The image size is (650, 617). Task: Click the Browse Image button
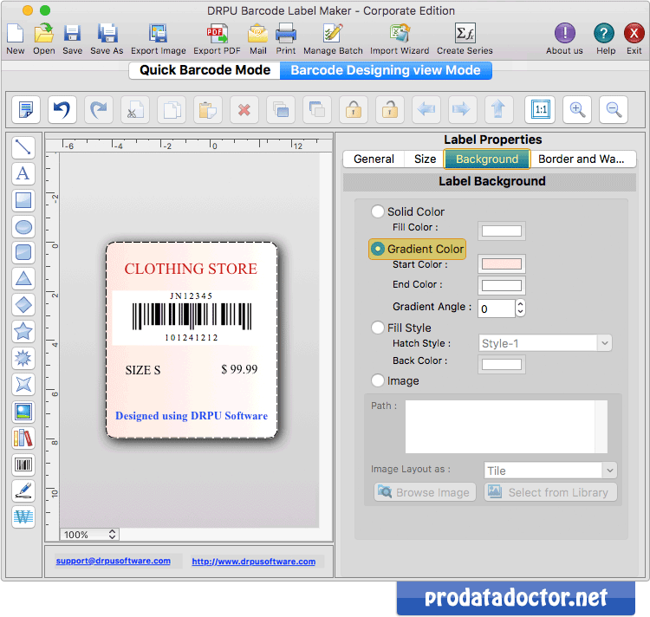pyautogui.click(x=425, y=492)
